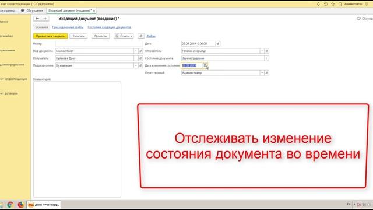Switch to the start page tab
Image resolution: width=373 pixels, height=210 pixels.
pyautogui.click(x=9, y=10)
